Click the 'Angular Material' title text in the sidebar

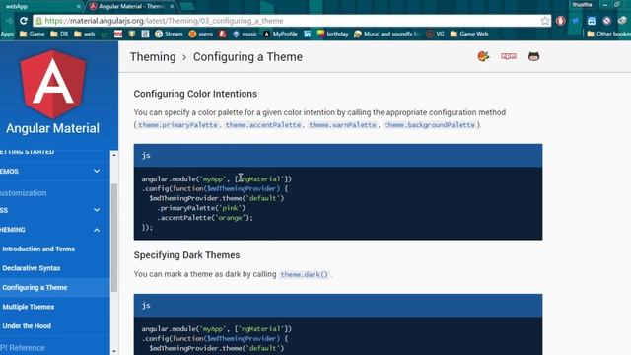pos(52,128)
